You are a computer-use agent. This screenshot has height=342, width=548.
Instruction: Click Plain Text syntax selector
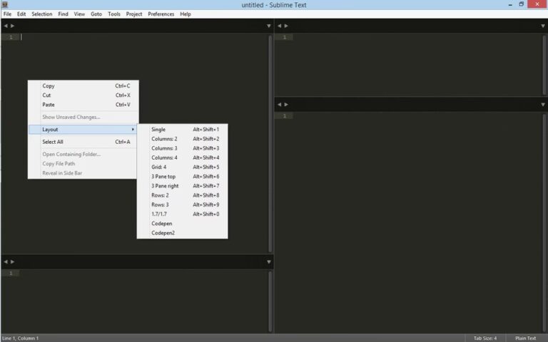pos(525,338)
